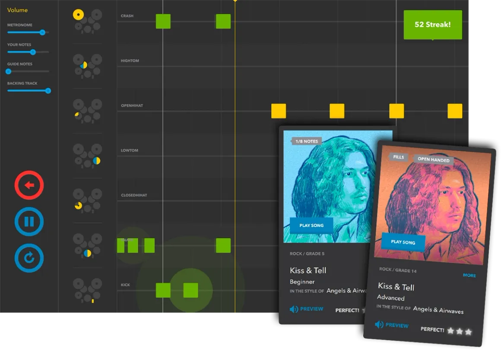Image resolution: width=501 pixels, height=351 pixels.
Task: Click the ROCK / GRADE 5 text
Action: pos(307,253)
